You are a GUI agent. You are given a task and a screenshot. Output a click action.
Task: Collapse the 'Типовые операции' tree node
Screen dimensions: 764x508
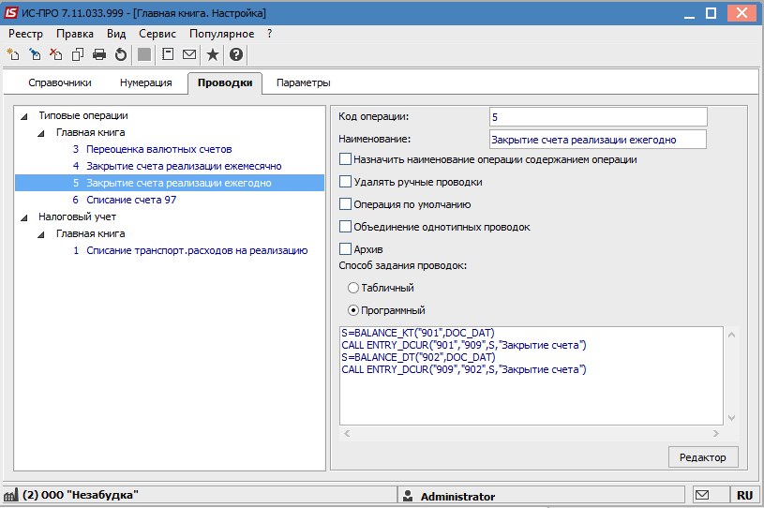[x=23, y=116]
